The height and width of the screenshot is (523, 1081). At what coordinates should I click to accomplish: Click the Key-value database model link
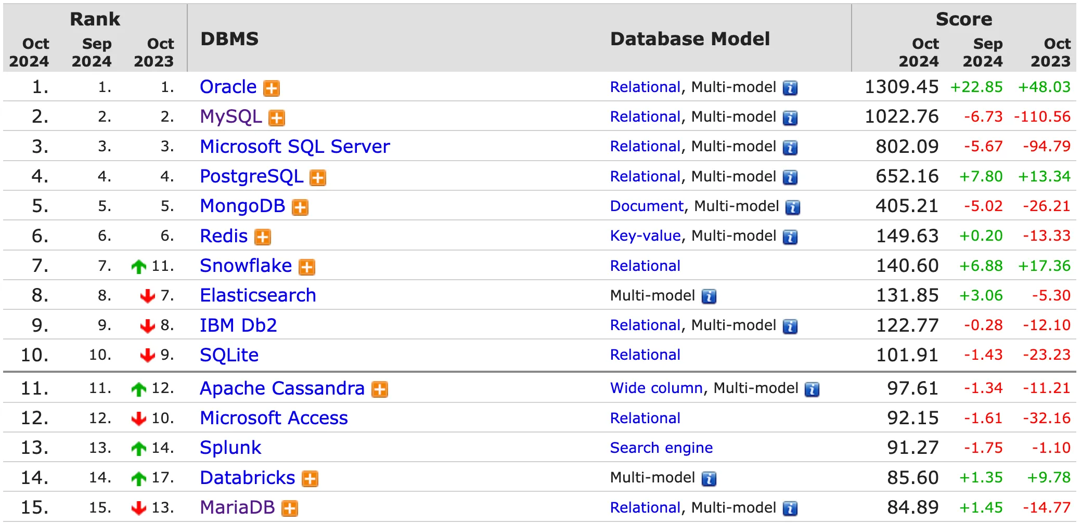(x=645, y=236)
